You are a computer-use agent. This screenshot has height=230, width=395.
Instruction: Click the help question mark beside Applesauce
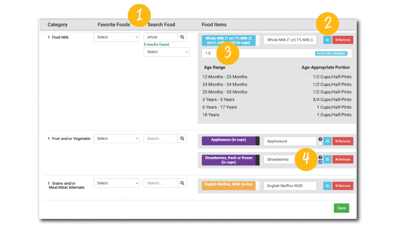[x=320, y=139]
